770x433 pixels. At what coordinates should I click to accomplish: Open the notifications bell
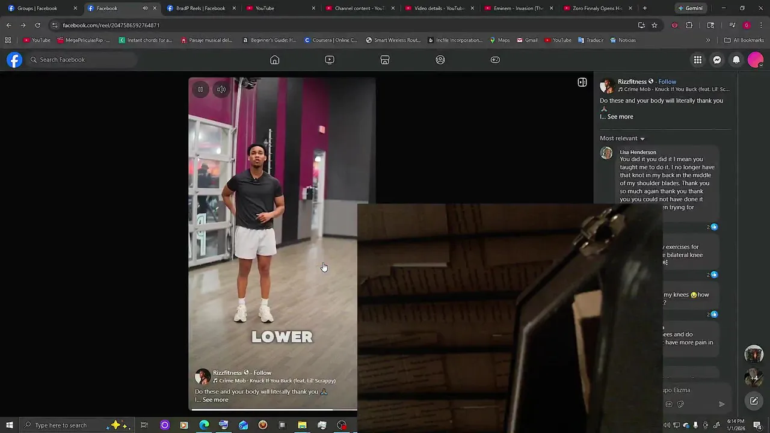(736, 60)
